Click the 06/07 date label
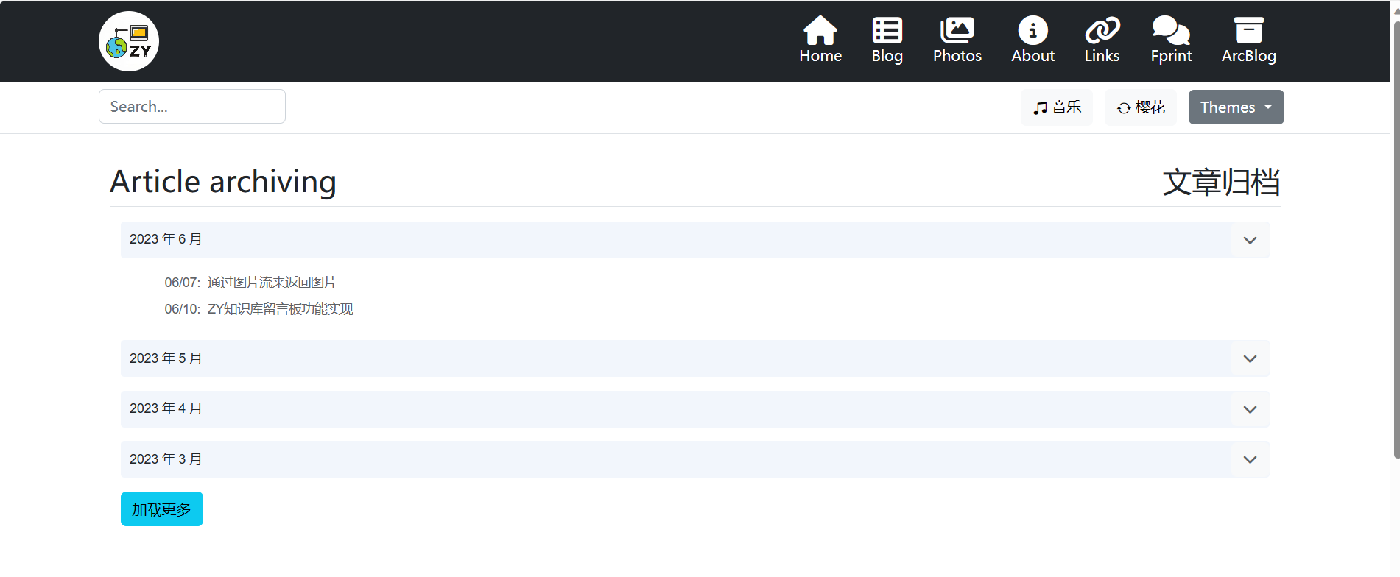 click(182, 283)
